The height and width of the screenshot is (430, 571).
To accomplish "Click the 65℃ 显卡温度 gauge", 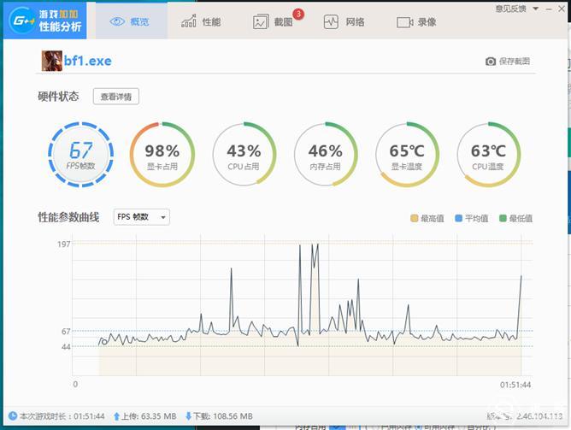I will [x=407, y=155].
